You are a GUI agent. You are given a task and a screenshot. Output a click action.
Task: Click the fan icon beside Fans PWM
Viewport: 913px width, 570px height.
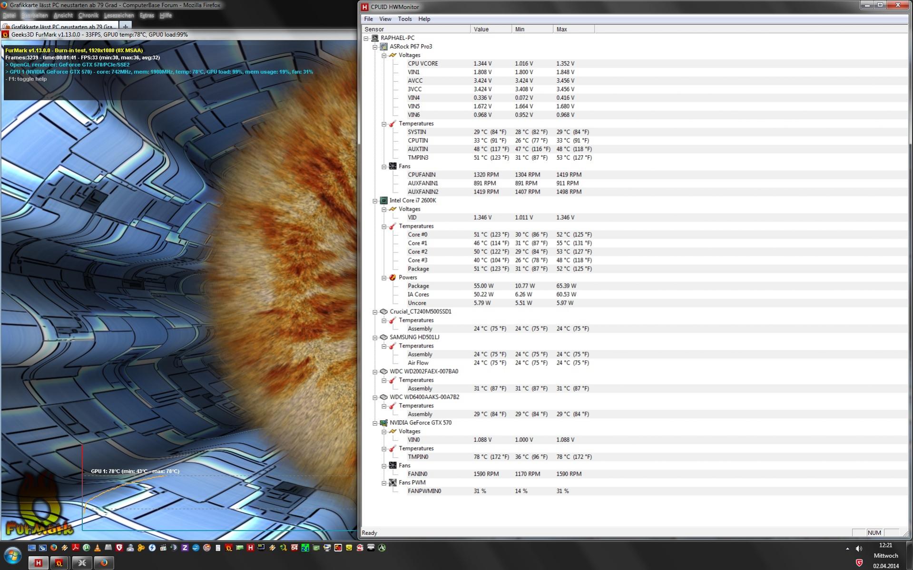tap(393, 483)
